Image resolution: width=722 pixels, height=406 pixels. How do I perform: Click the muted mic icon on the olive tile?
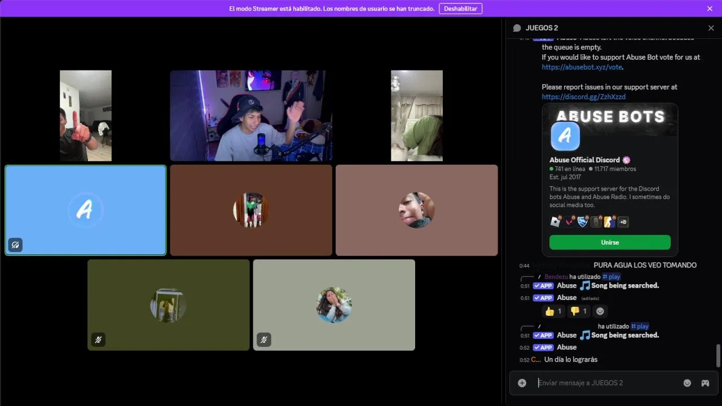[x=98, y=339]
